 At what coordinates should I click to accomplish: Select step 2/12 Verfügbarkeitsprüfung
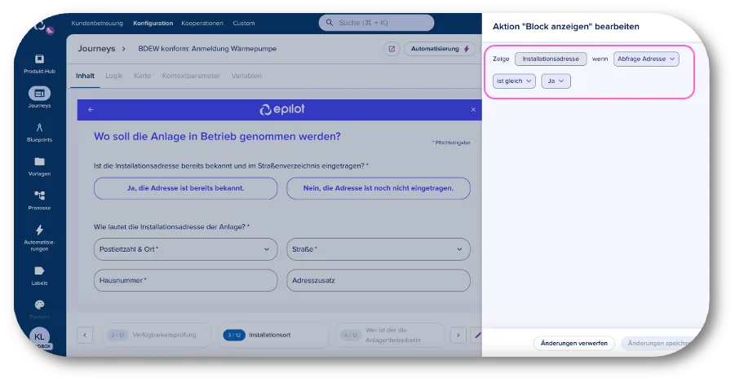click(157, 336)
